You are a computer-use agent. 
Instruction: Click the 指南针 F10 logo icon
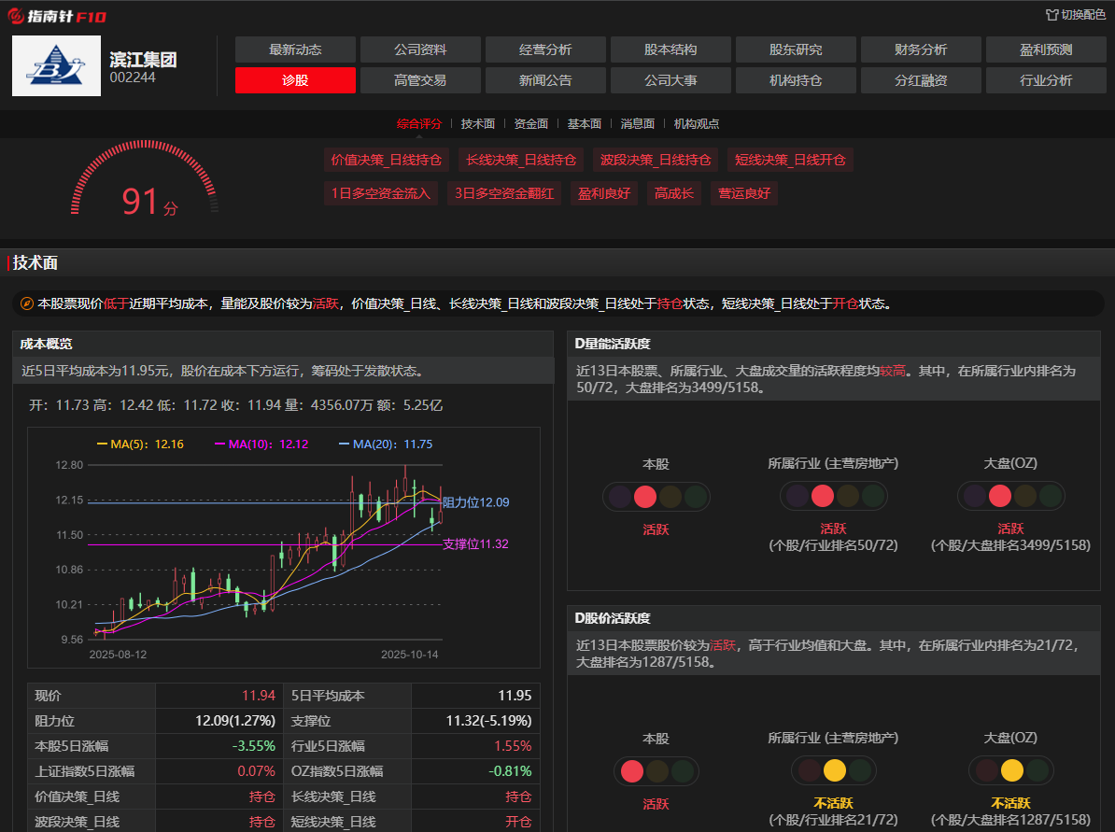point(16,16)
